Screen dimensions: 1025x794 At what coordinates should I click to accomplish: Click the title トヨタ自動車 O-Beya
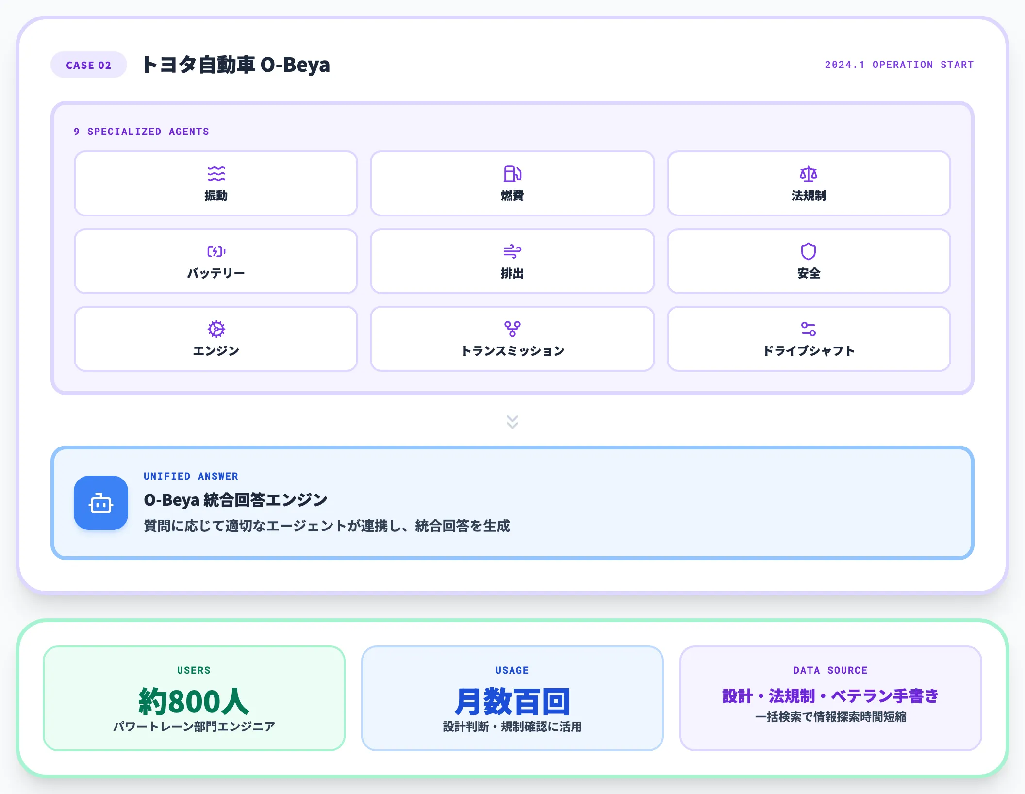pos(236,65)
